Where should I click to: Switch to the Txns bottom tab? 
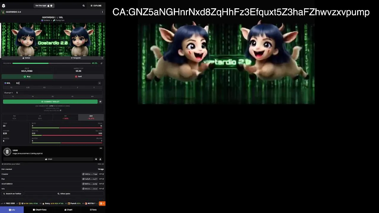pyautogui.click(x=93, y=210)
